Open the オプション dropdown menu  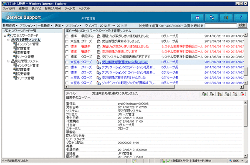coord(73,25)
